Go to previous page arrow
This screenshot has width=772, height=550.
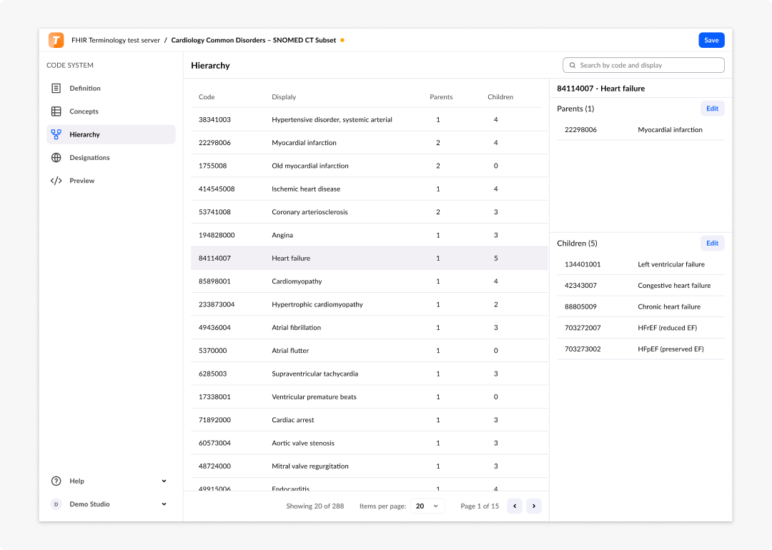point(515,506)
